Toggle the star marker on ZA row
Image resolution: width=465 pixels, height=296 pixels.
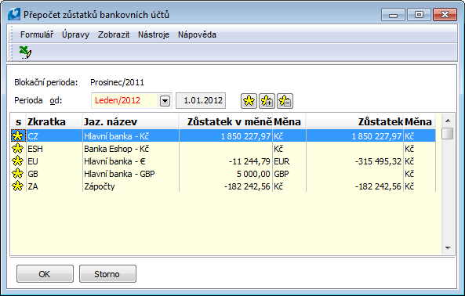pyautogui.click(x=18, y=186)
